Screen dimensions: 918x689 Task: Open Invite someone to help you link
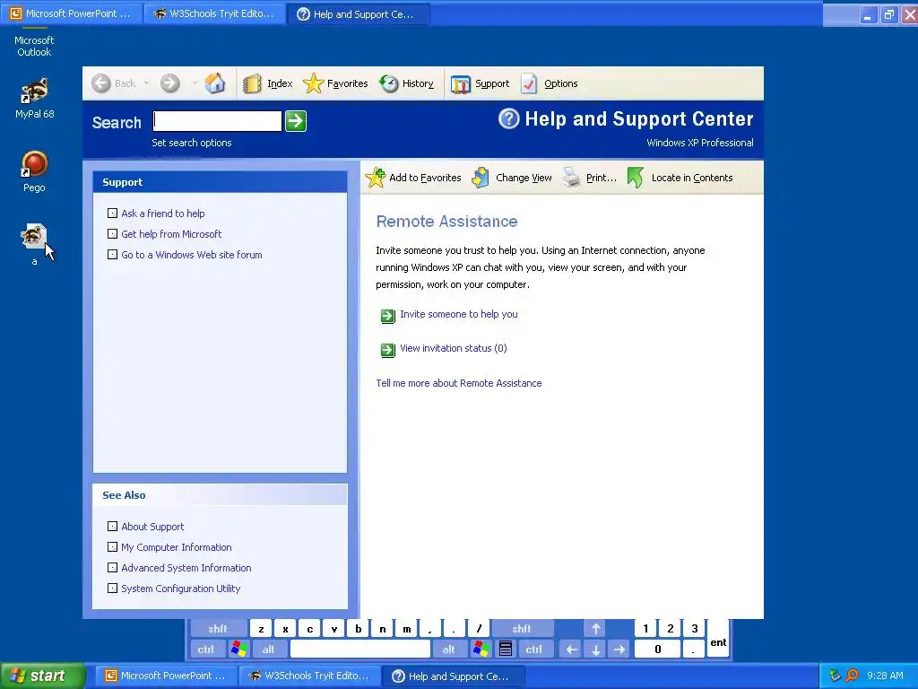tap(458, 314)
